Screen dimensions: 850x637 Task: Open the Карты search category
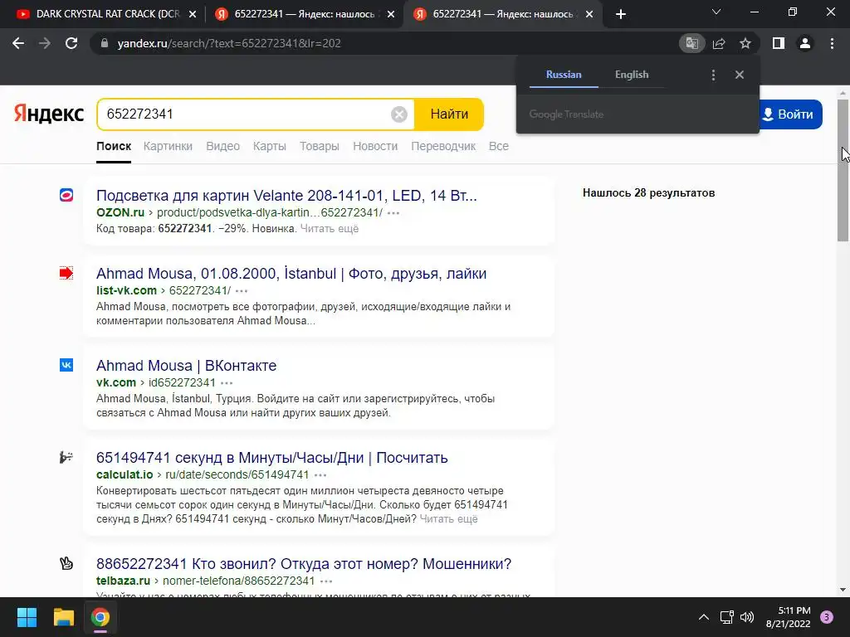coord(270,146)
